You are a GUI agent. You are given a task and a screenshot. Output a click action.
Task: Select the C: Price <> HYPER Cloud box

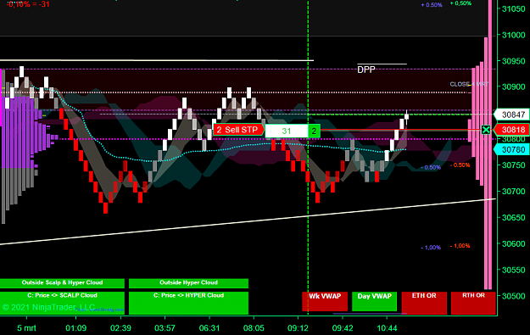(x=188, y=303)
